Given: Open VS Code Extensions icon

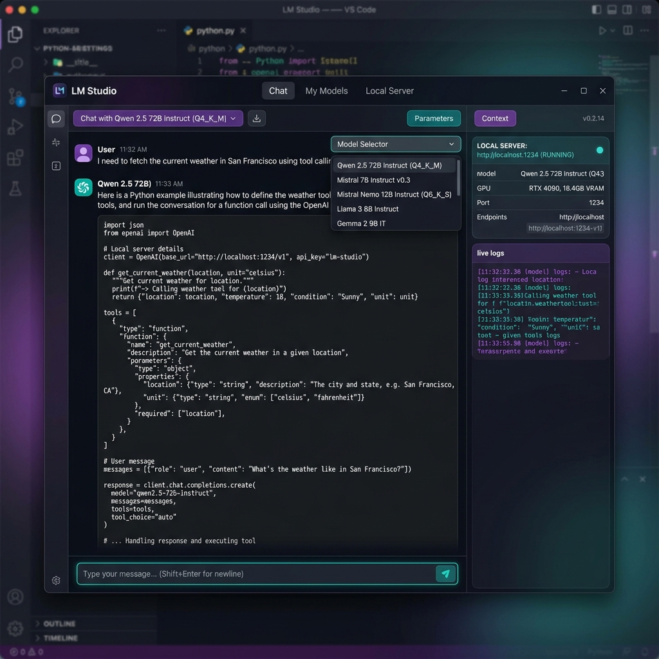Looking at the screenshot, I should [15, 158].
